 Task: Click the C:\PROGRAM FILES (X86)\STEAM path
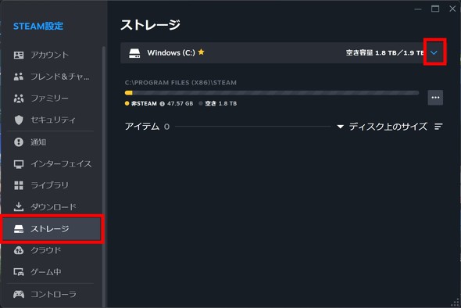click(x=180, y=83)
